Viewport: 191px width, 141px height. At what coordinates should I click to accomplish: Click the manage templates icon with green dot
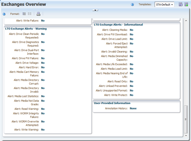186,4
